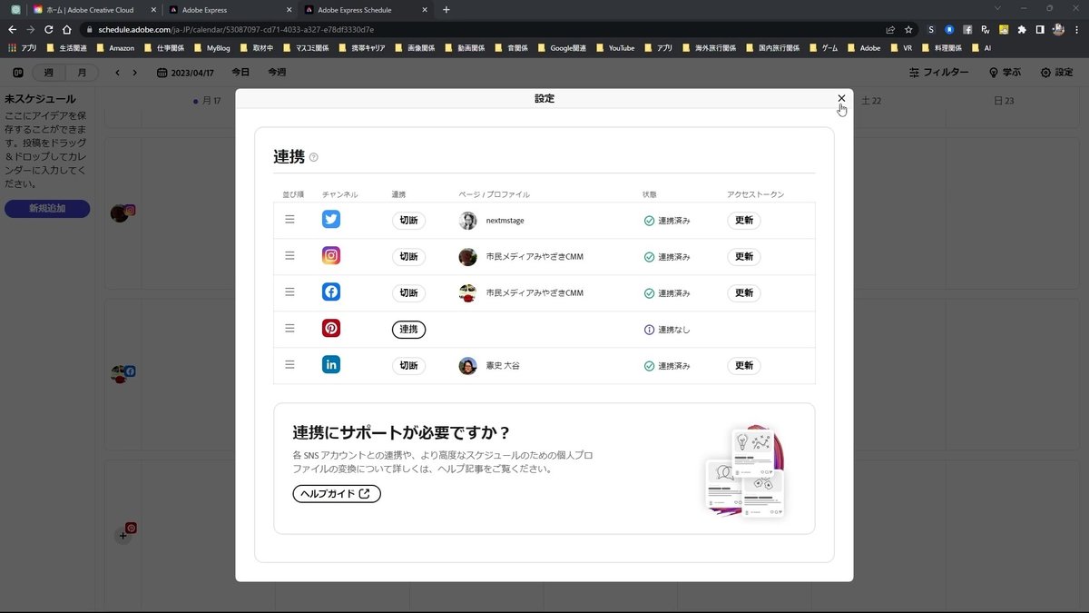Viewport: 1089px width, 613px height.
Task: Open the Google関連 bookmark folder
Action: [x=562, y=47]
